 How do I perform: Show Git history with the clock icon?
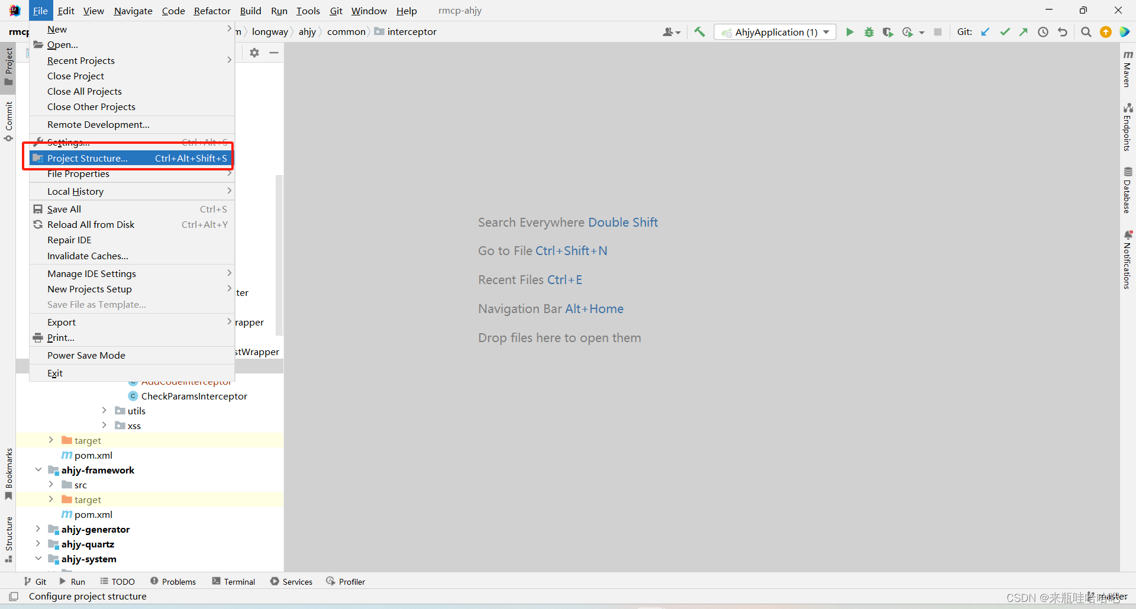point(1043,32)
